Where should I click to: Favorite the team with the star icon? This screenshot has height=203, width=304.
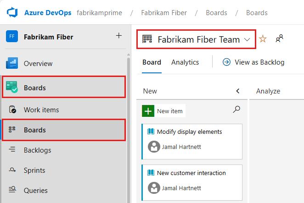coord(263,39)
